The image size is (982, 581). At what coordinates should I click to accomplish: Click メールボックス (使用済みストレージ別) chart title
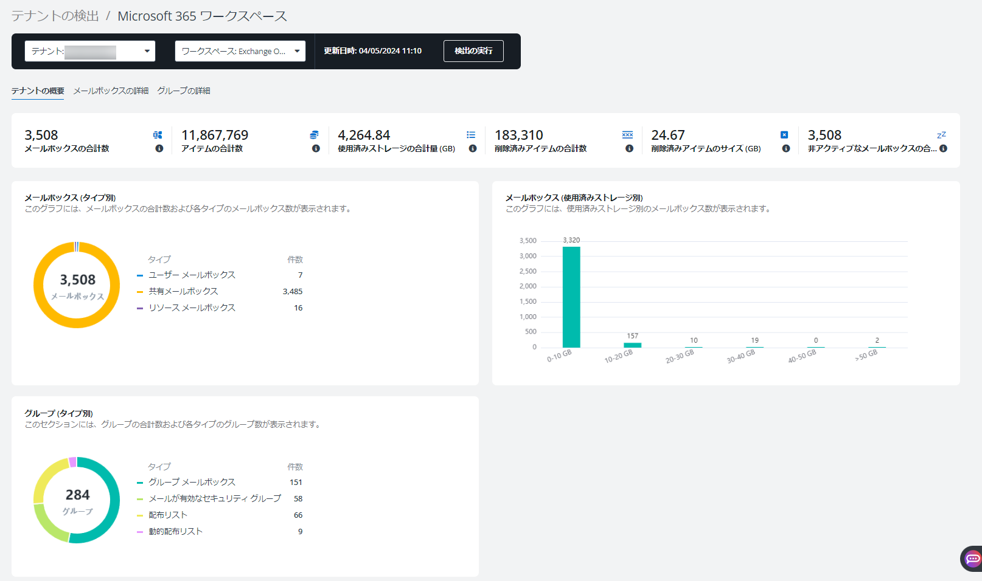(574, 198)
